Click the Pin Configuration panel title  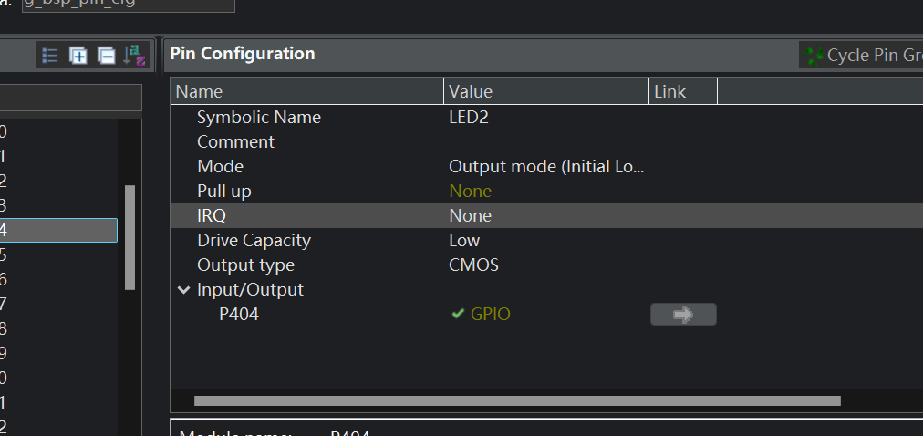coord(243,54)
